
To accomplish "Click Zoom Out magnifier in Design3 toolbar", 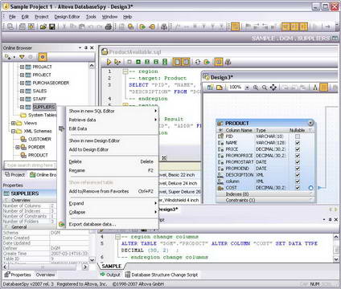I will (265, 88).
